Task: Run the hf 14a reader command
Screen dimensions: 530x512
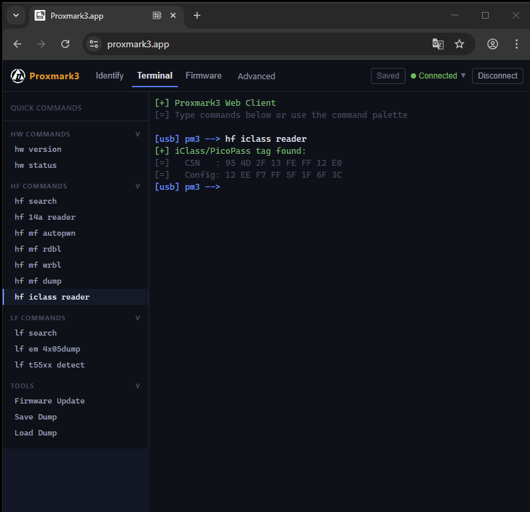Action: point(75,217)
